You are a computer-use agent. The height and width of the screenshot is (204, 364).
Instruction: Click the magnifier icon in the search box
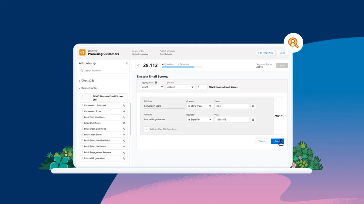[x=82, y=71]
